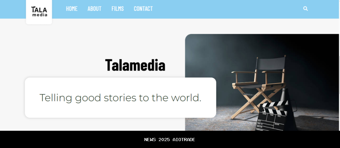Click the chair's dark canvas backrest
This screenshot has height=148, width=340.
pos(271,63)
